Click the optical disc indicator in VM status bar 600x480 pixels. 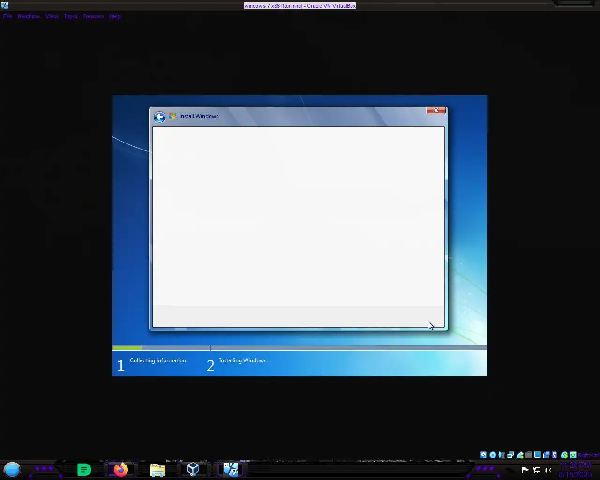click(x=493, y=455)
